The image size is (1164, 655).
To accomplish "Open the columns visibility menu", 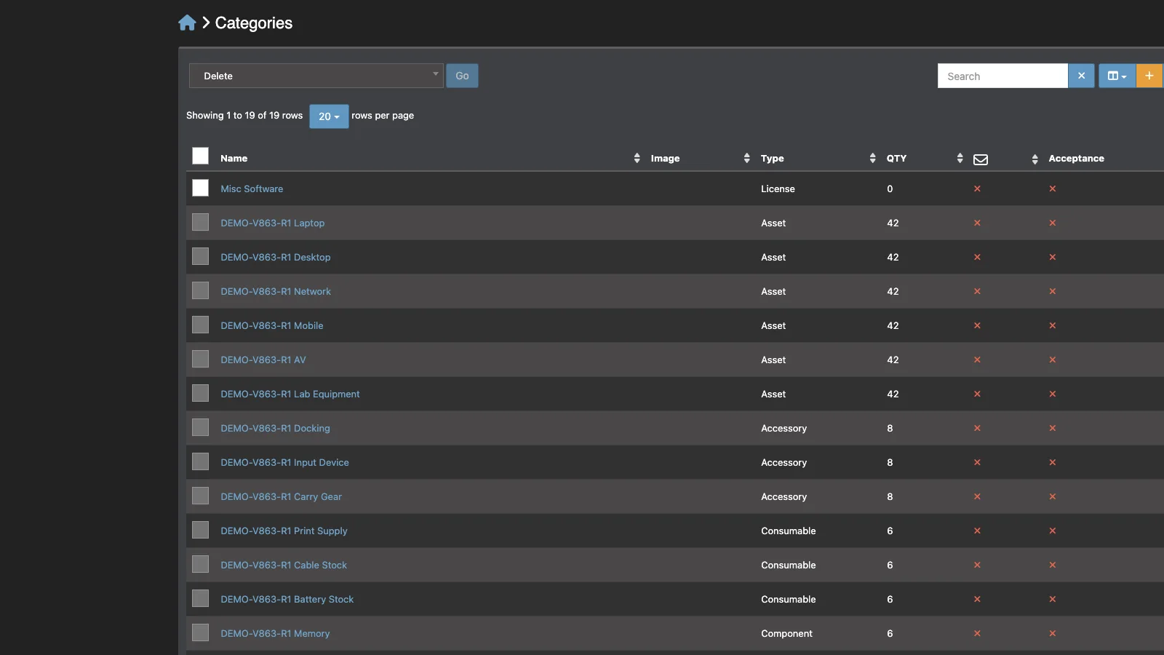I will (x=1117, y=76).
